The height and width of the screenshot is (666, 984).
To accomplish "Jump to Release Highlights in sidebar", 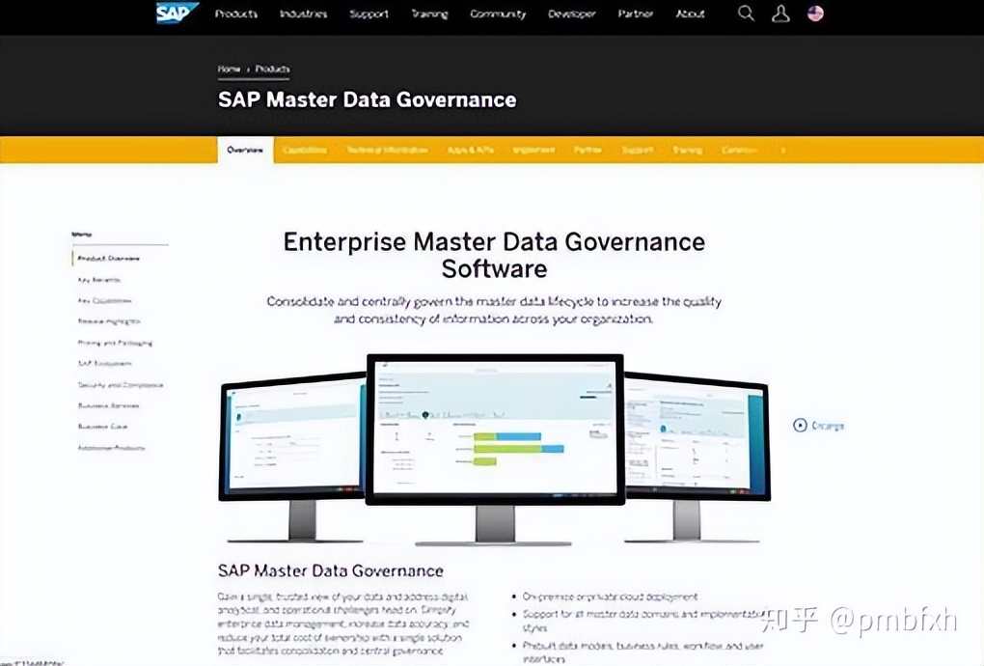I will click(109, 321).
